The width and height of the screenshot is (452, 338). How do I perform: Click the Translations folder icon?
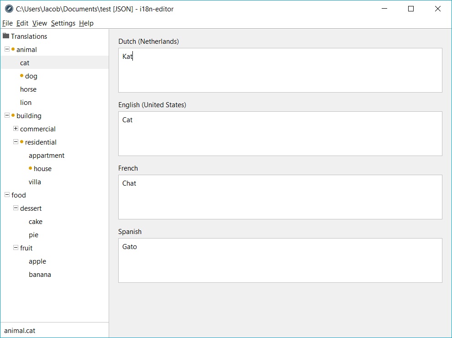tap(6, 36)
